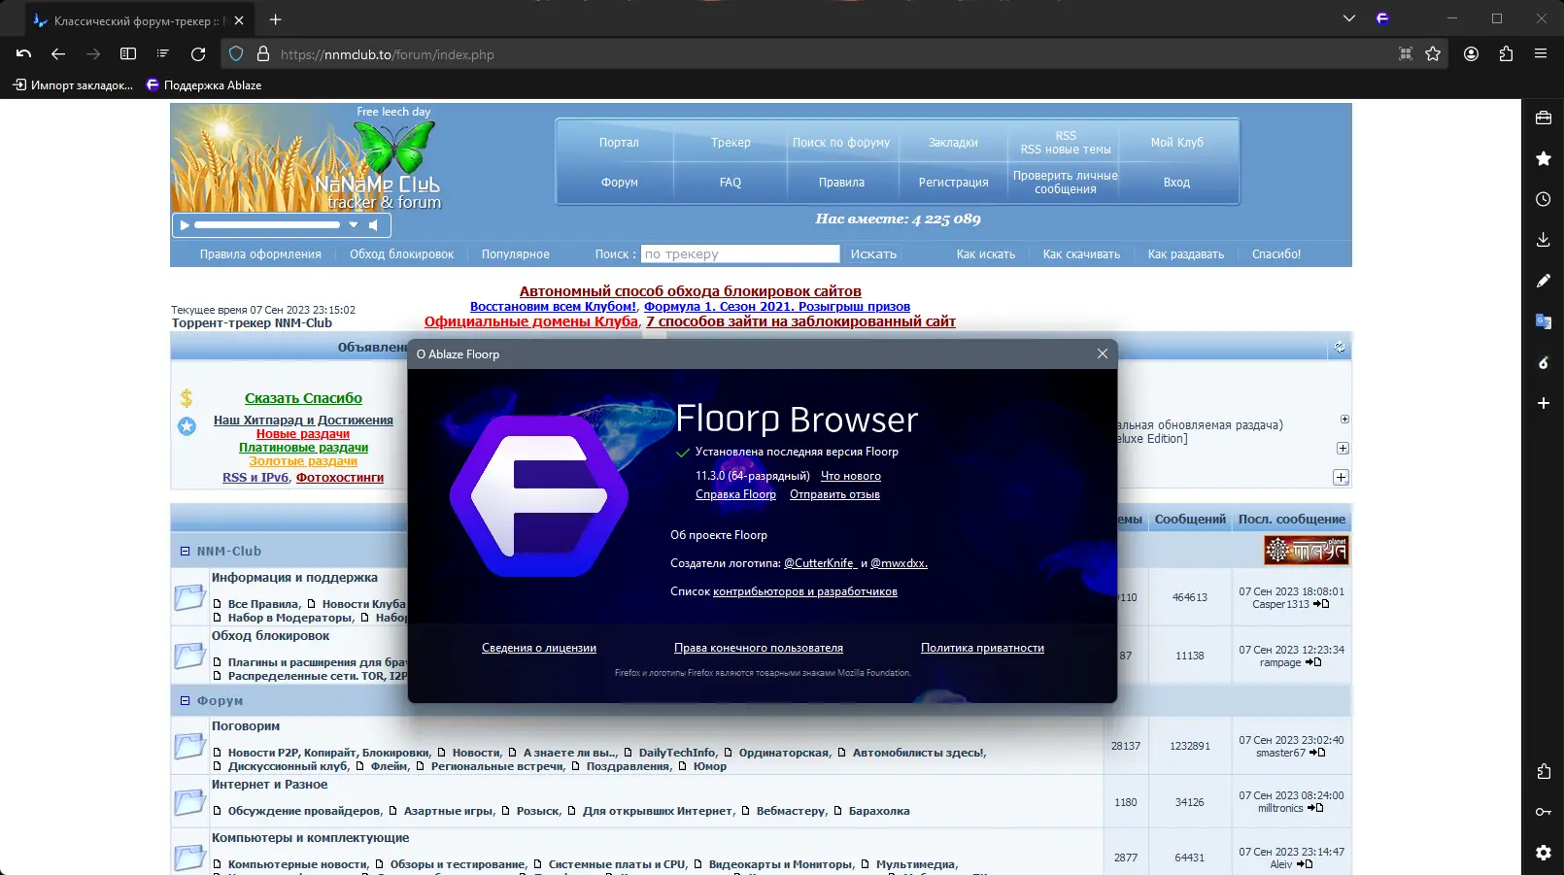Open a new tab with the plus button
This screenshot has width=1564, height=875.
coord(276,19)
